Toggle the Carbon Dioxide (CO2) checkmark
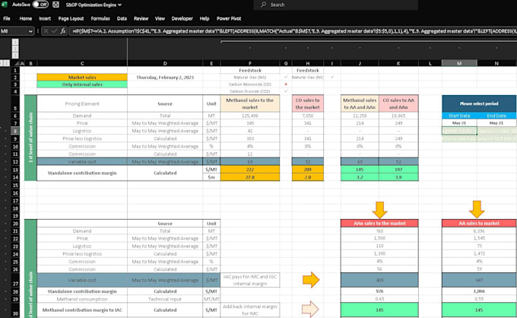Image resolution: width=517 pixels, height=318 pixels. pos(285,91)
